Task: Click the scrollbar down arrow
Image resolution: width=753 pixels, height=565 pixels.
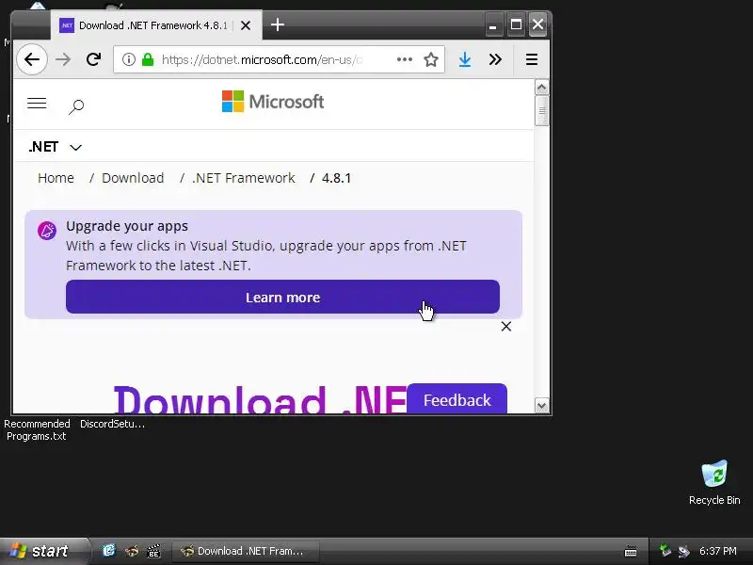Action: point(541,406)
